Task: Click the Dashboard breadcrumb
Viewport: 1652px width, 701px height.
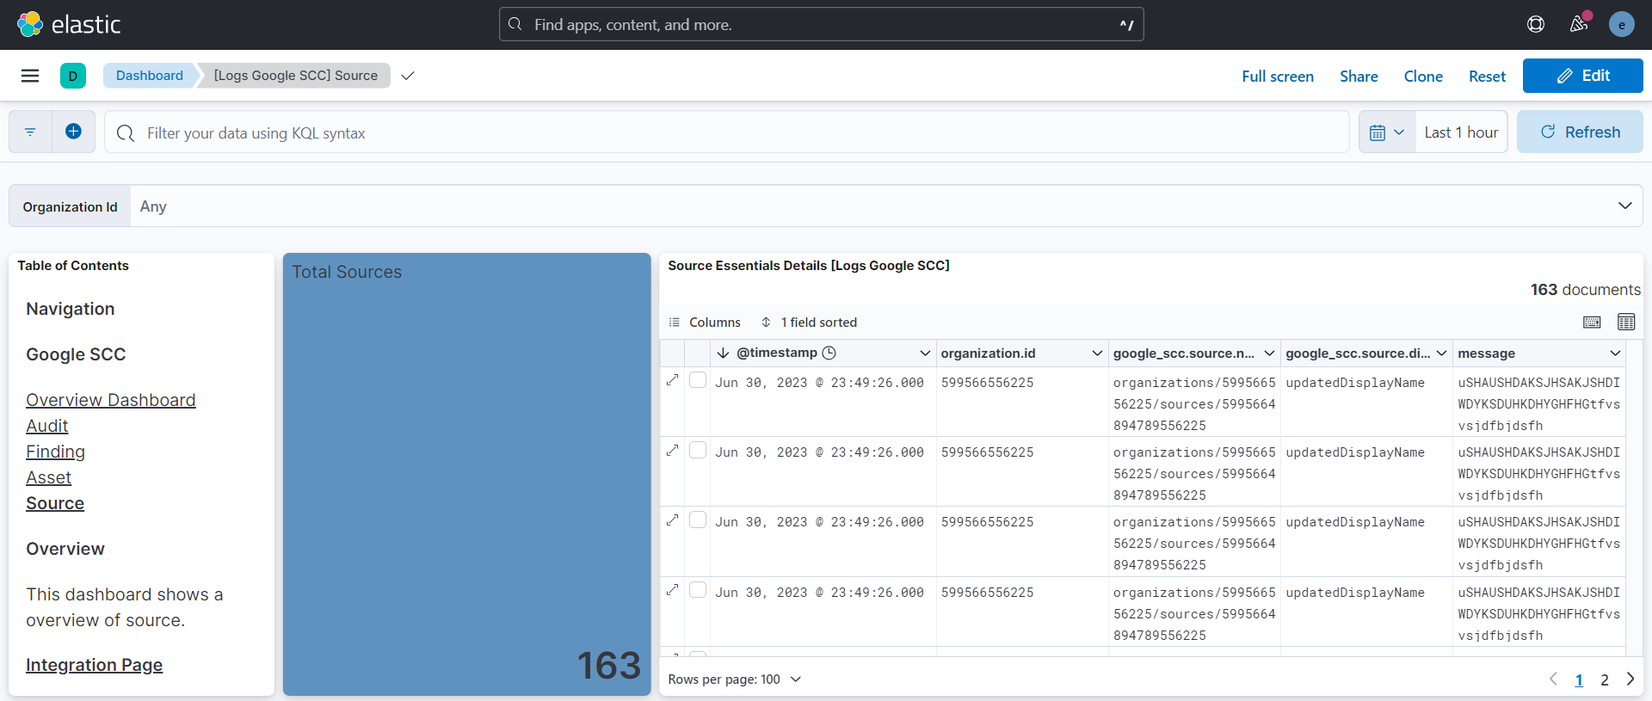Action: pos(149,76)
